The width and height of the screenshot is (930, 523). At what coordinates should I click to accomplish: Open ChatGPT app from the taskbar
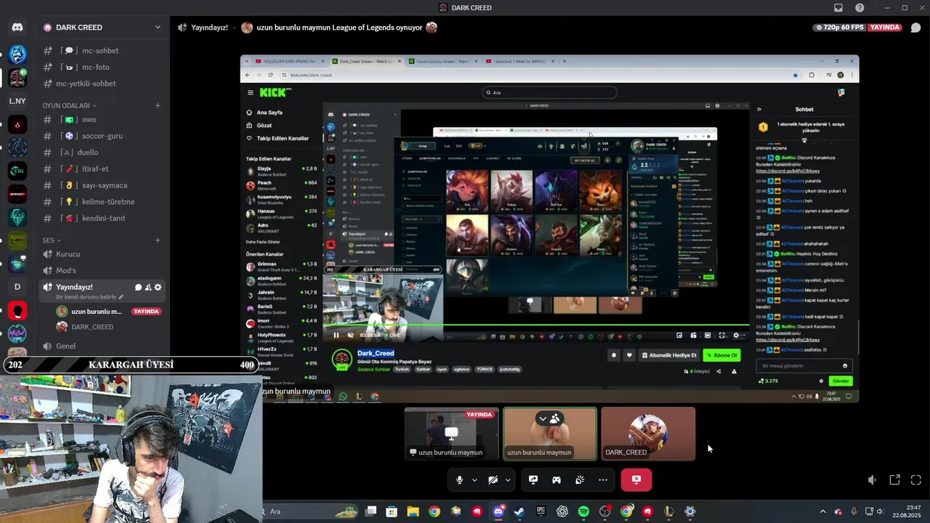click(x=562, y=511)
